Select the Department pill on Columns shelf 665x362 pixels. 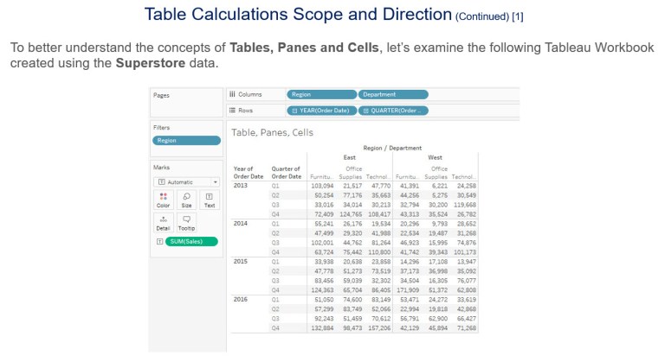(393, 94)
